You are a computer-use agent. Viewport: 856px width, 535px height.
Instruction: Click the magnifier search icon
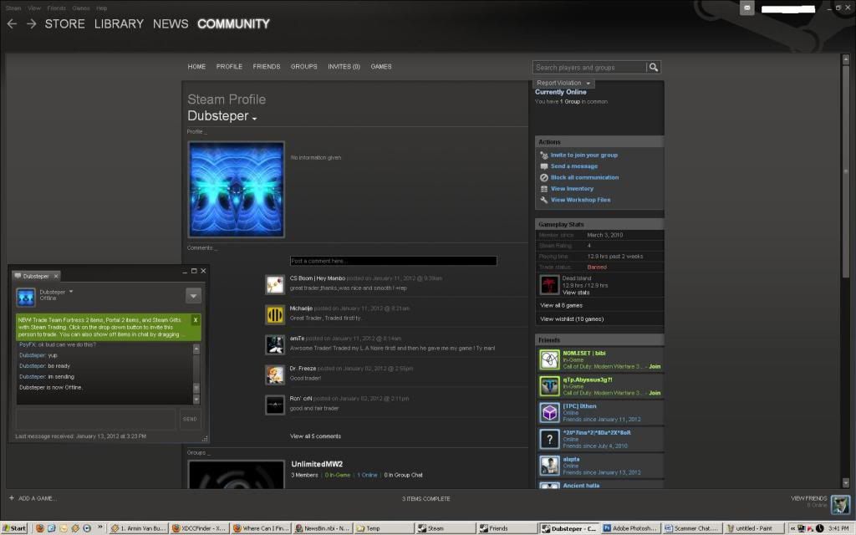point(654,67)
